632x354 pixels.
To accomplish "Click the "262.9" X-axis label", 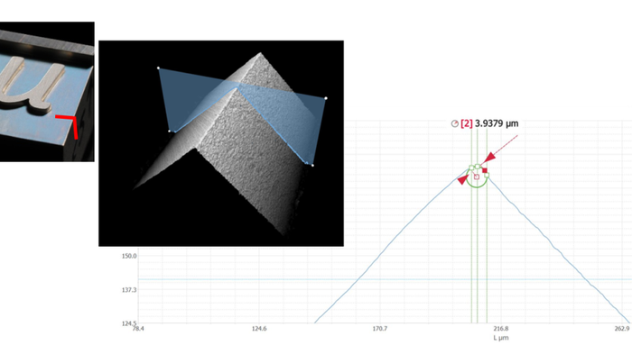I will click(x=622, y=329).
